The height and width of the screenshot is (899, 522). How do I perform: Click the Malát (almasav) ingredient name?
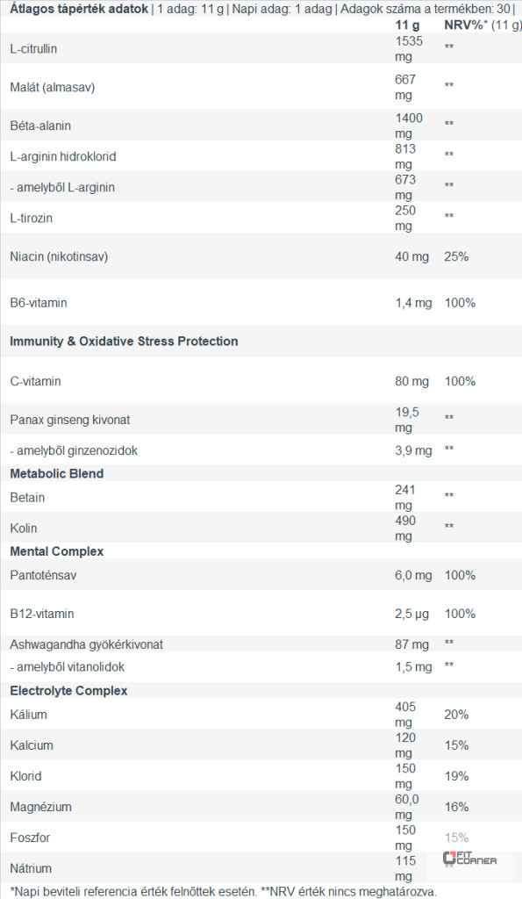[x=52, y=87]
